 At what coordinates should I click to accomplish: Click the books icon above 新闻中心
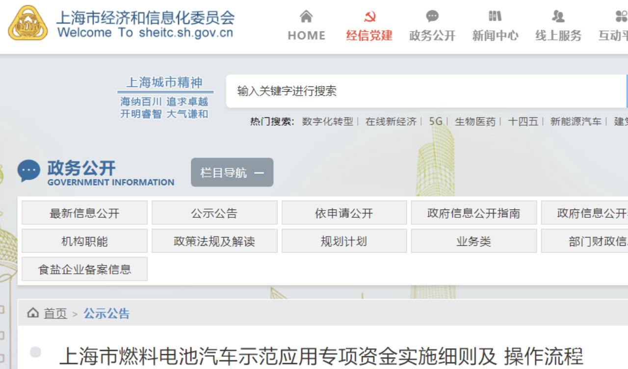(x=495, y=17)
